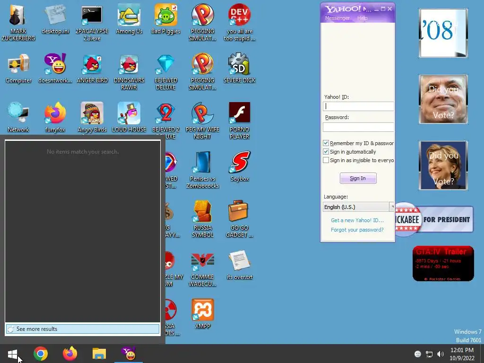Click the Sign In button
This screenshot has height=363, width=484.
358,178
